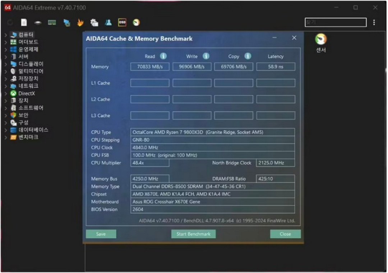Click inside the 찾기 search field

(335, 22)
